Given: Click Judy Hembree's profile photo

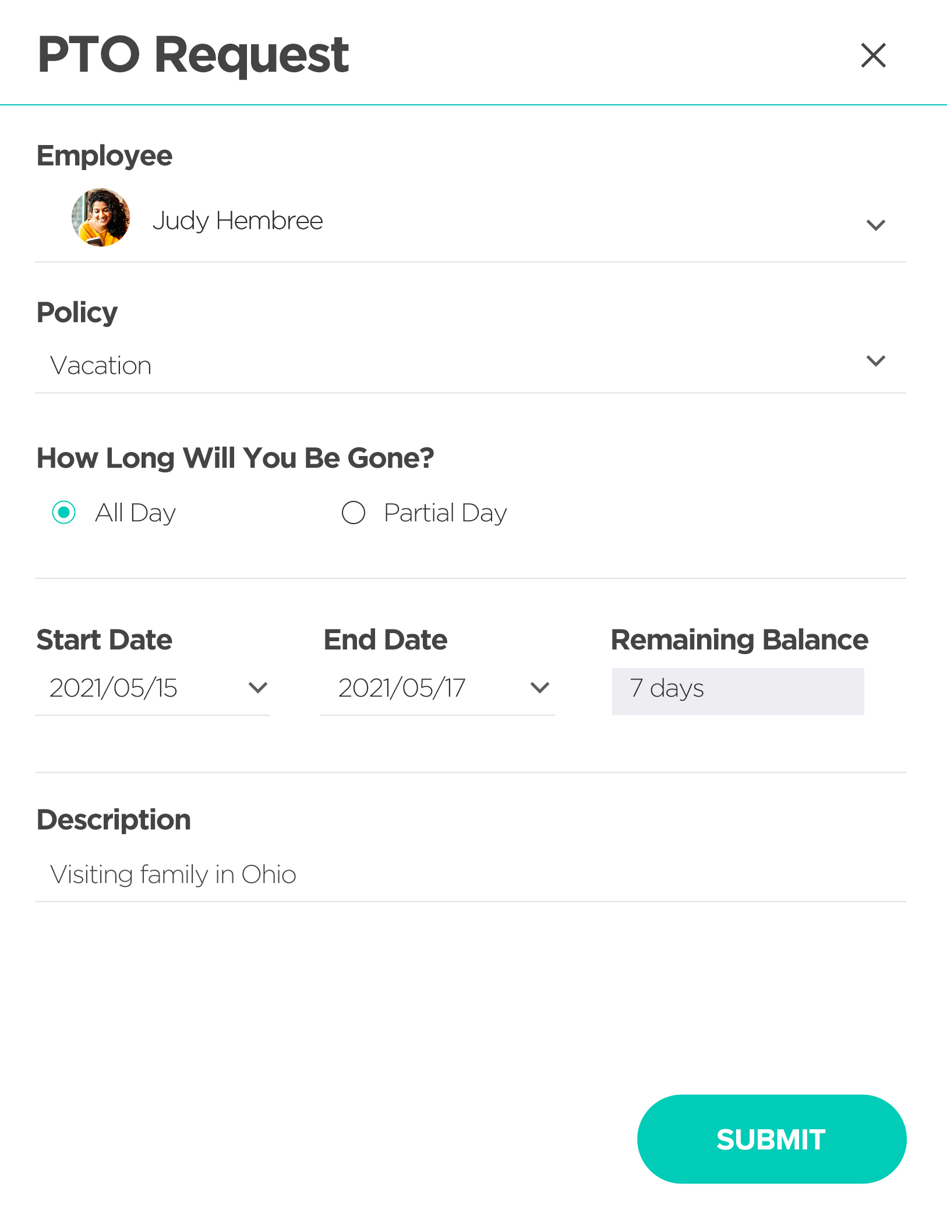Looking at the screenshot, I should pyautogui.click(x=101, y=217).
